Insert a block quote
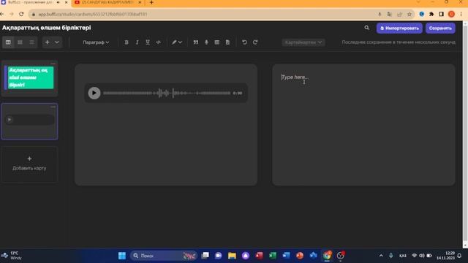This screenshot has height=263, width=468. tap(196, 42)
